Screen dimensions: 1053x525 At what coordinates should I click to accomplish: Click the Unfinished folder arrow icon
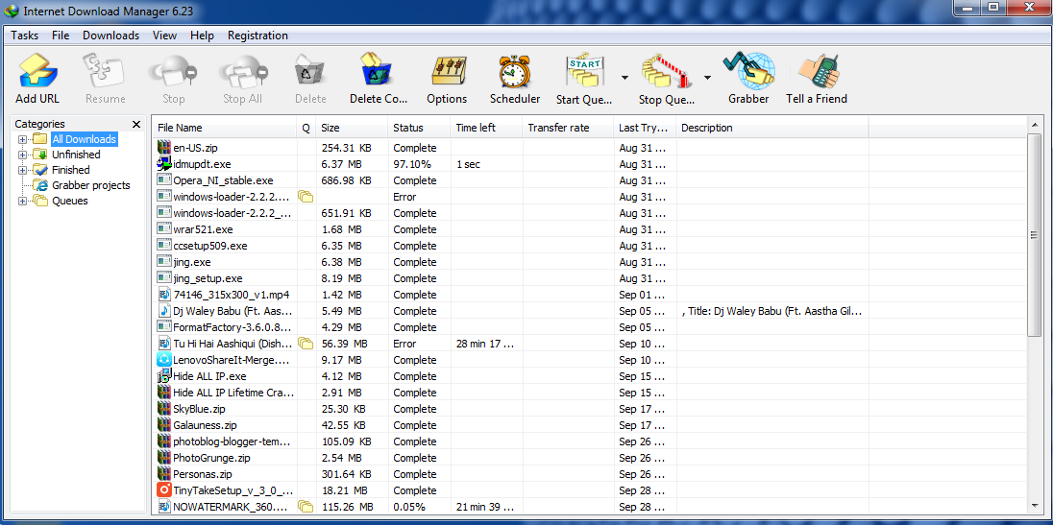[x=40, y=155]
